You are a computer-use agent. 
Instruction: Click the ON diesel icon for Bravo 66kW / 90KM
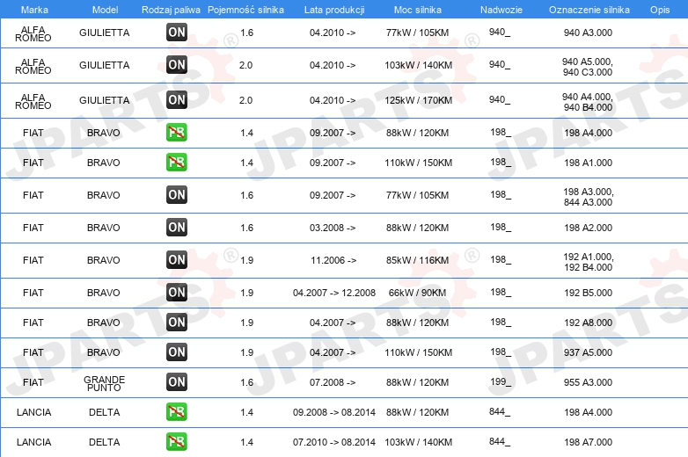click(177, 293)
